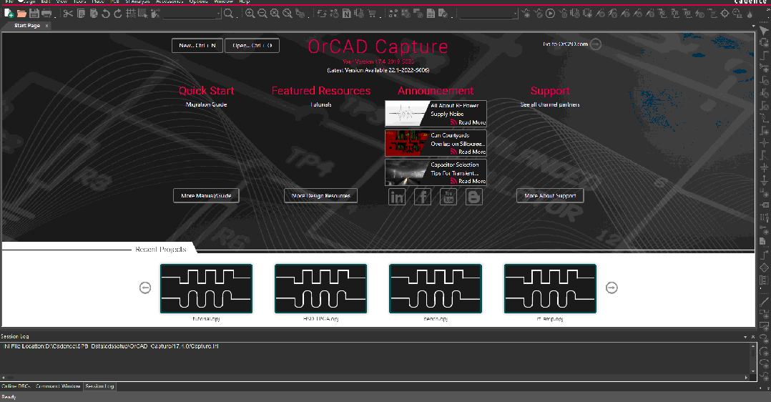Click the Cut scissors toolbar icon
The image size is (771, 402).
pyautogui.click(x=69, y=14)
